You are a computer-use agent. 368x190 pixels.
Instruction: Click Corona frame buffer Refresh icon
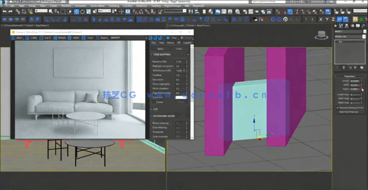tap(55, 38)
